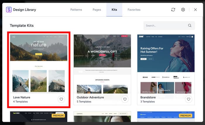Image resolution: width=205 pixels, height=125 pixels.
Task: Open the Favorites tab
Action: (x=134, y=10)
